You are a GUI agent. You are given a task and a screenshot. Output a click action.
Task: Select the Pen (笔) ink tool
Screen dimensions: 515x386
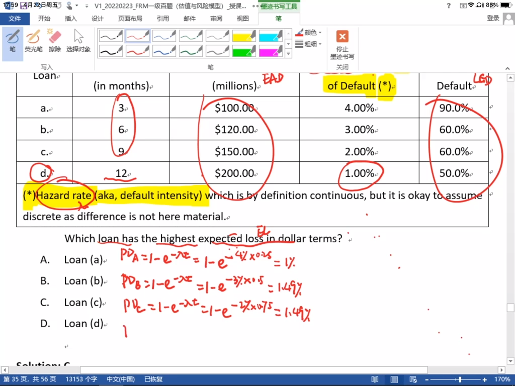[x=13, y=41]
